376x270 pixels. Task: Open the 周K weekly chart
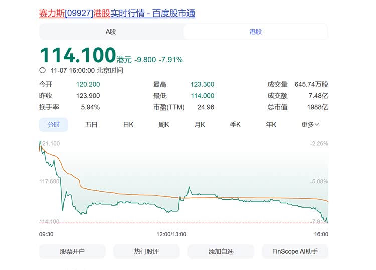[x=164, y=124]
